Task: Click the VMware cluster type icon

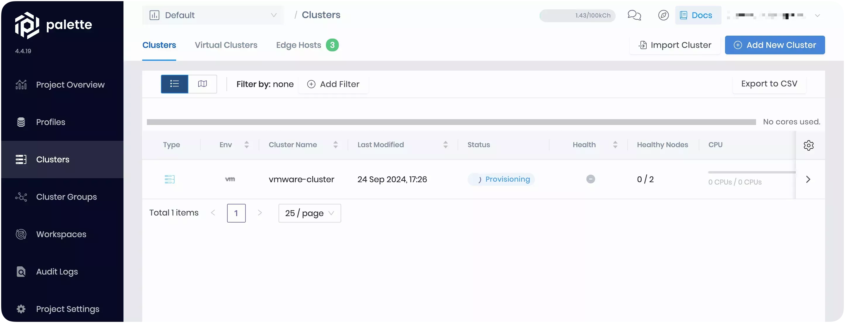Action: coord(170,179)
